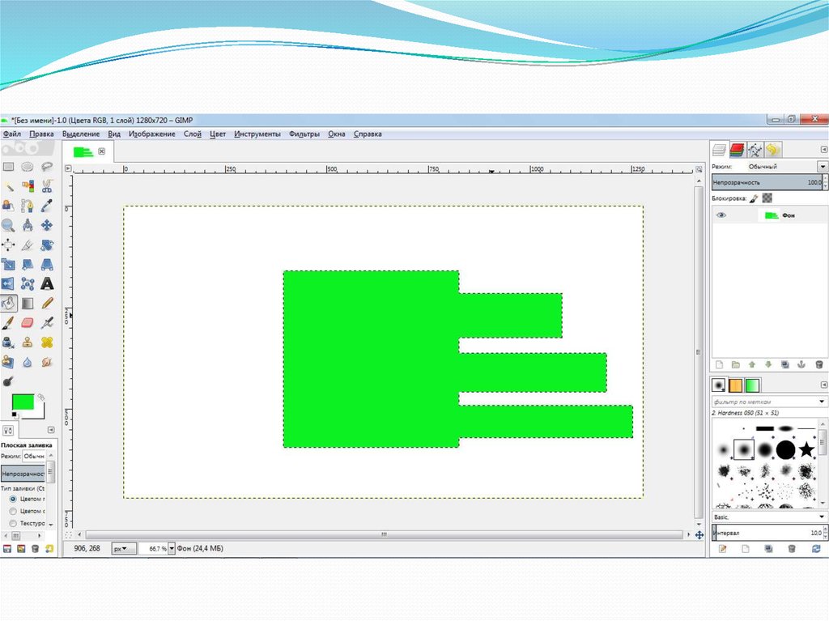Hide the Фон layer using eye icon
The width and height of the screenshot is (829, 621).
[x=721, y=215]
